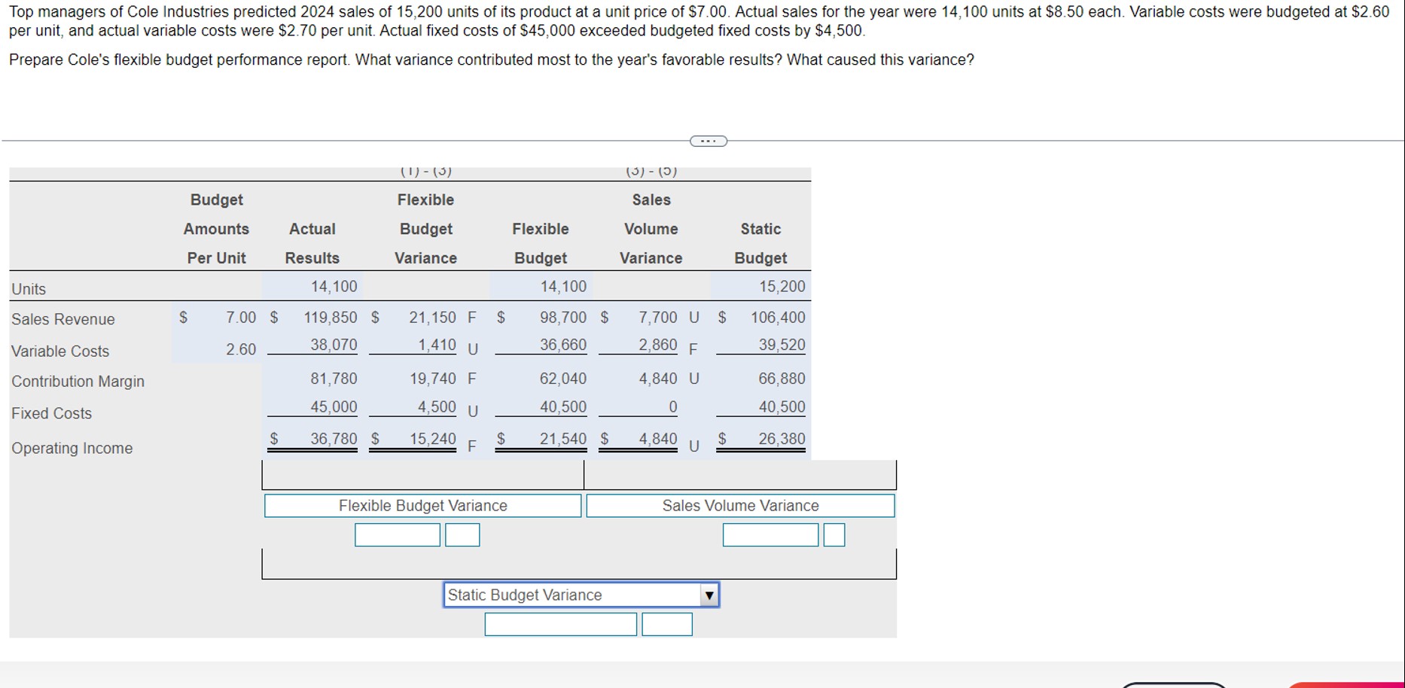Click the Static Budget column header
The height and width of the screenshot is (688, 1405).
click(x=760, y=243)
